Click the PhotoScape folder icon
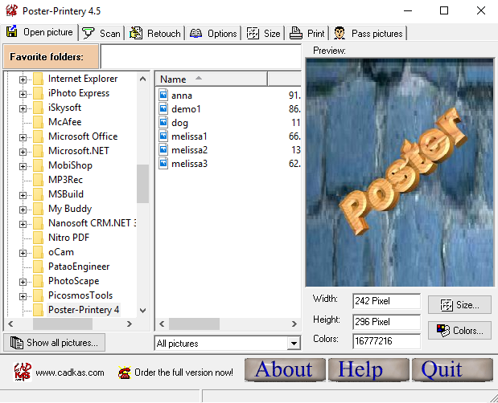This screenshot has height=403, width=498. (38, 281)
